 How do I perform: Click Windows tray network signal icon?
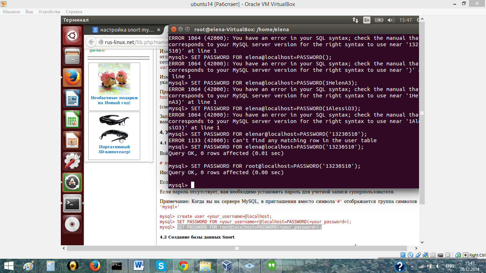pyautogui.click(x=422, y=266)
